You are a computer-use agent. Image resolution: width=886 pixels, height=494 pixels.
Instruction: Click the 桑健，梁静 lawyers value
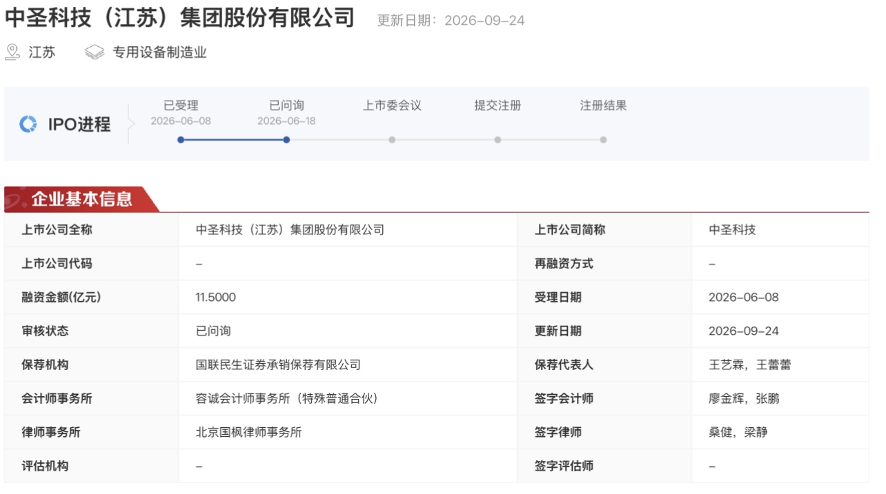pos(738,433)
